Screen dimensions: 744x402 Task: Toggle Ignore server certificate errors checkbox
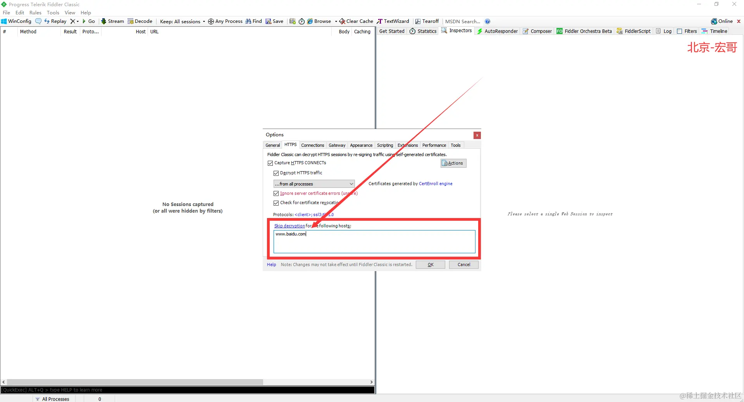pyautogui.click(x=276, y=193)
